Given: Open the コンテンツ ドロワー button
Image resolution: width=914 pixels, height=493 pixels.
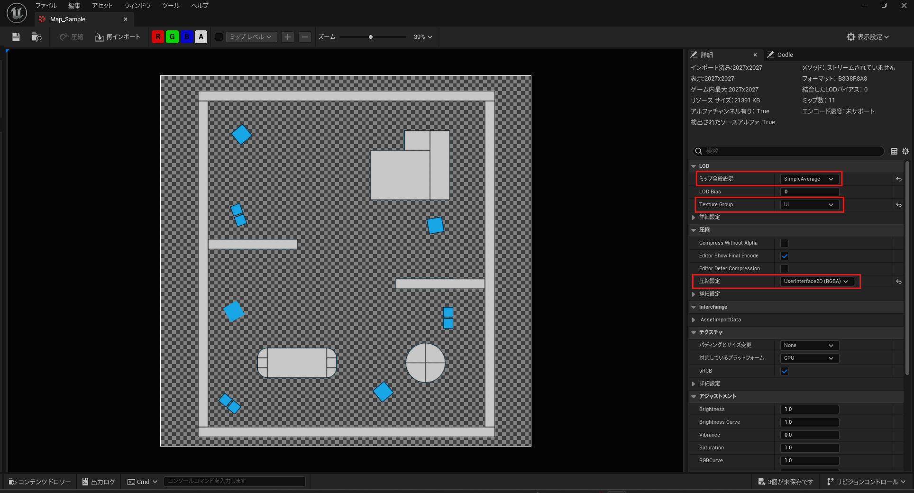Looking at the screenshot, I should click(x=40, y=482).
